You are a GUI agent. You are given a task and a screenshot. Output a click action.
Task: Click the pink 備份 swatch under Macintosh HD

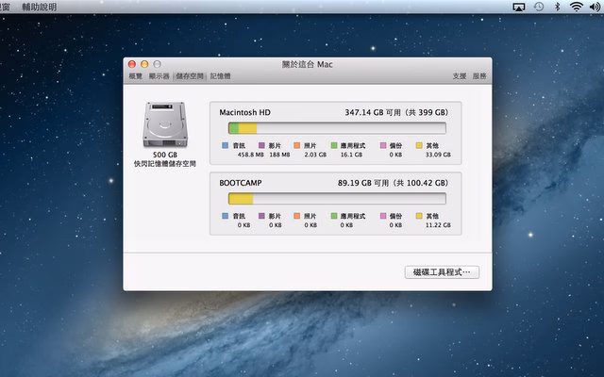click(x=383, y=145)
